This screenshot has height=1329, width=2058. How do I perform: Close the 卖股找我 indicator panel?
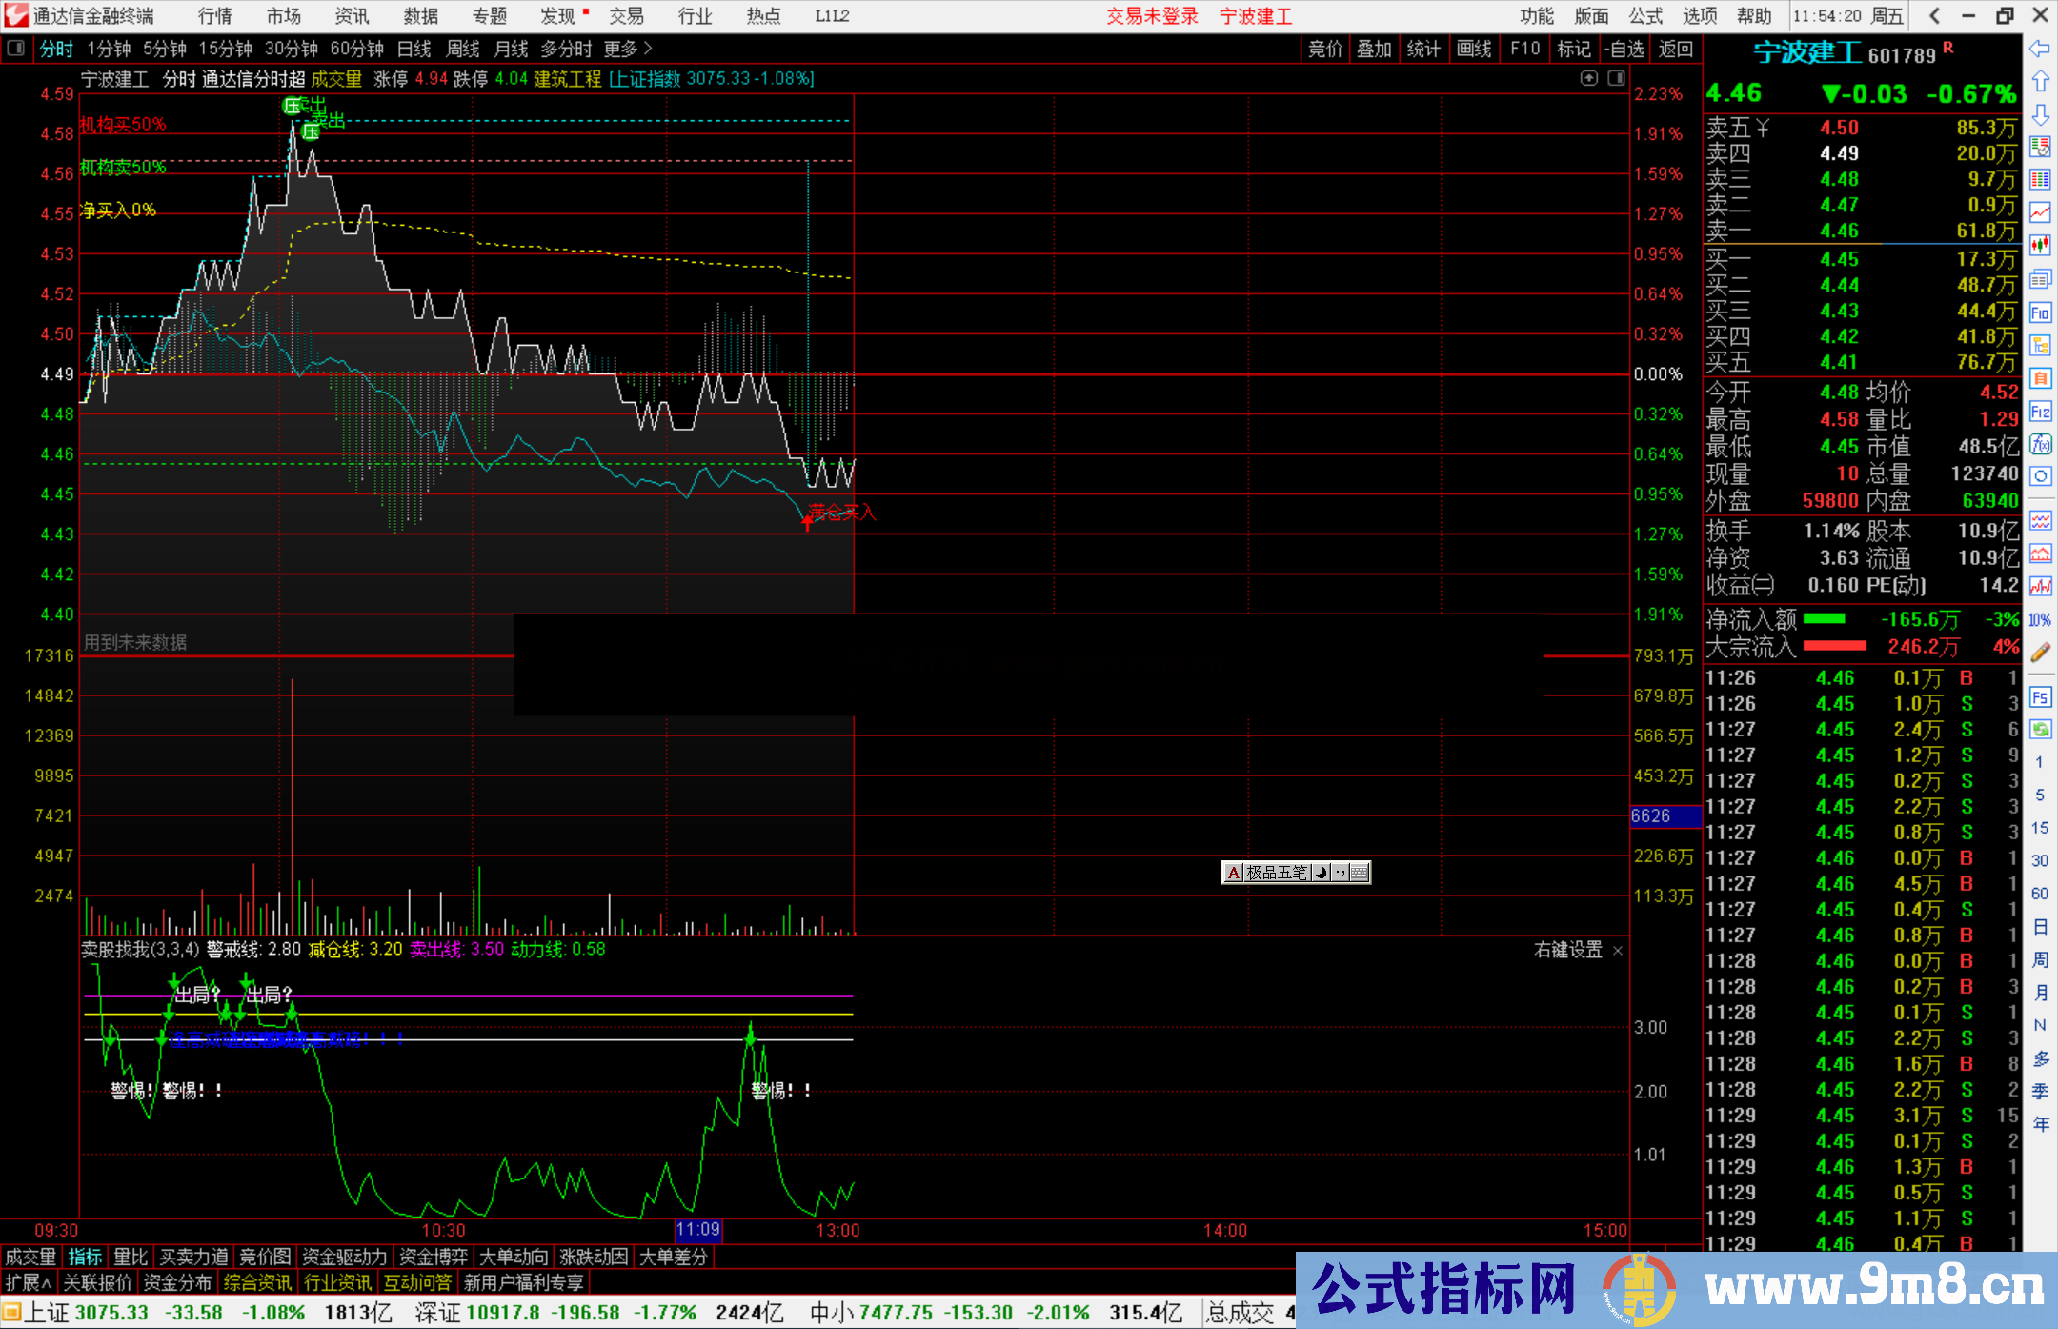1617,951
